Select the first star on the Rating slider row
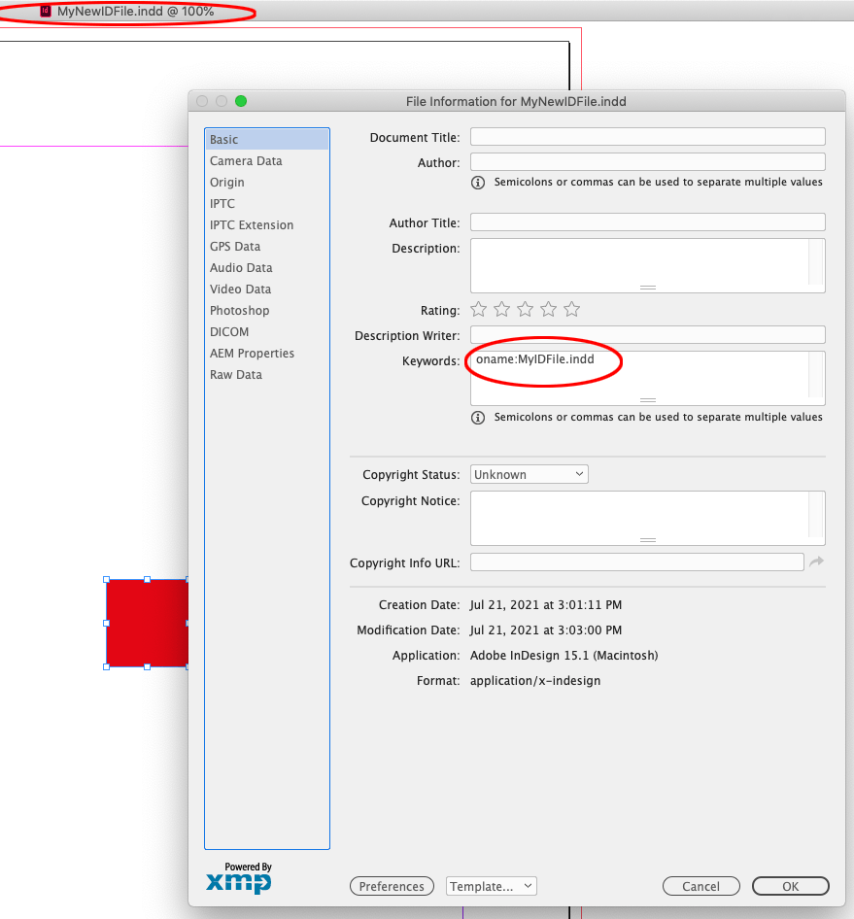Viewport: 854px width, 919px height. pos(478,309)
